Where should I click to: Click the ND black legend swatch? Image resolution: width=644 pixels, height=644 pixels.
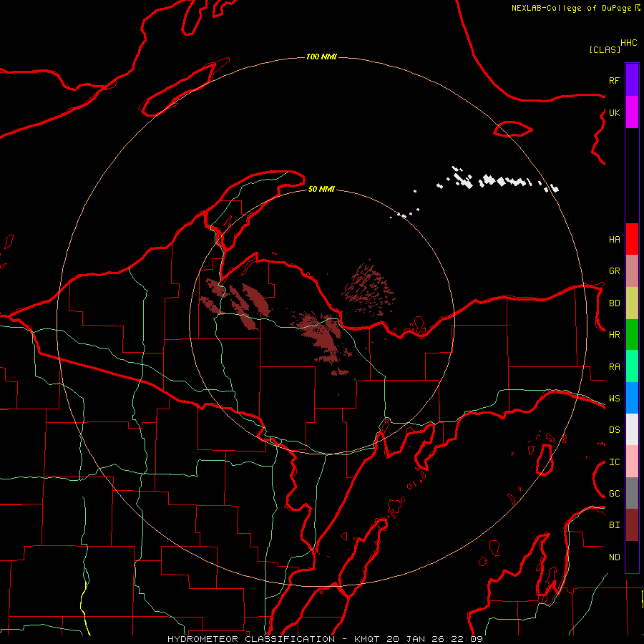tap(632, 557)
